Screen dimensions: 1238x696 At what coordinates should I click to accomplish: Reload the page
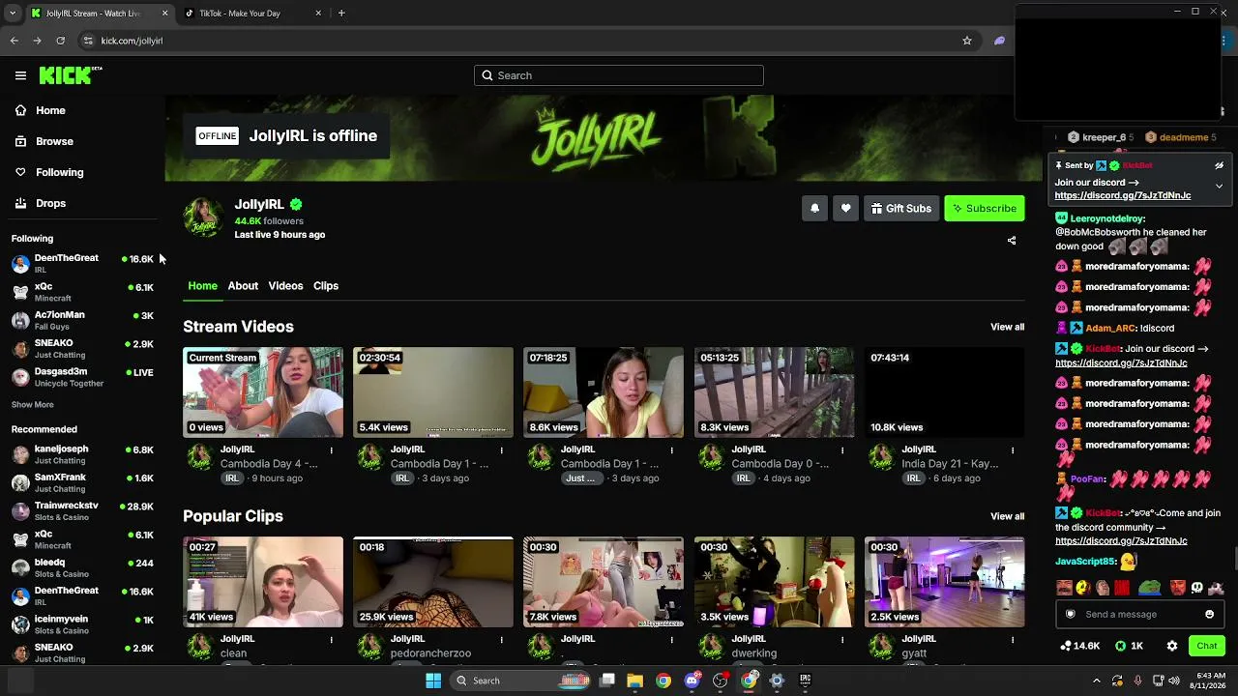(x=60, y=41)
